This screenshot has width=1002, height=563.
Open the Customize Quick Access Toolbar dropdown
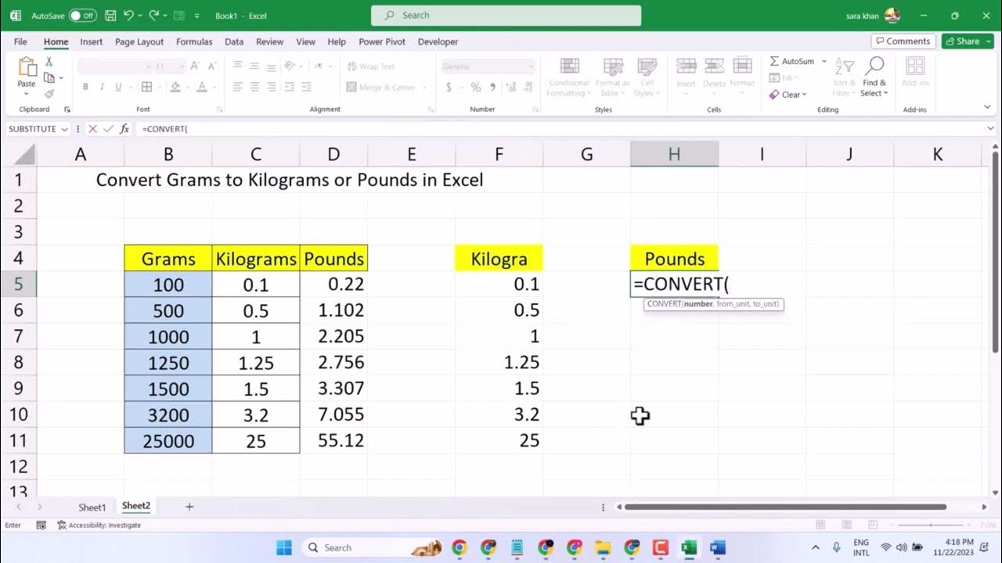(196, 16)
